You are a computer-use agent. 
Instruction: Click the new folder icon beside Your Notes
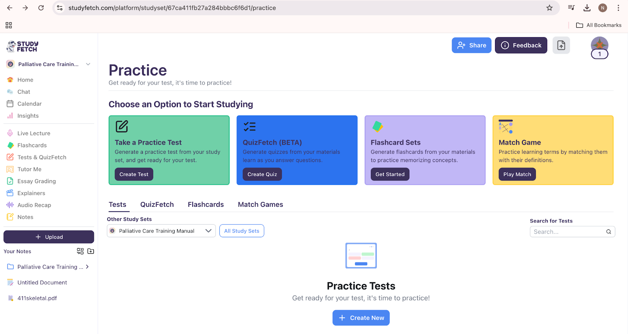(x=91, y=251)
